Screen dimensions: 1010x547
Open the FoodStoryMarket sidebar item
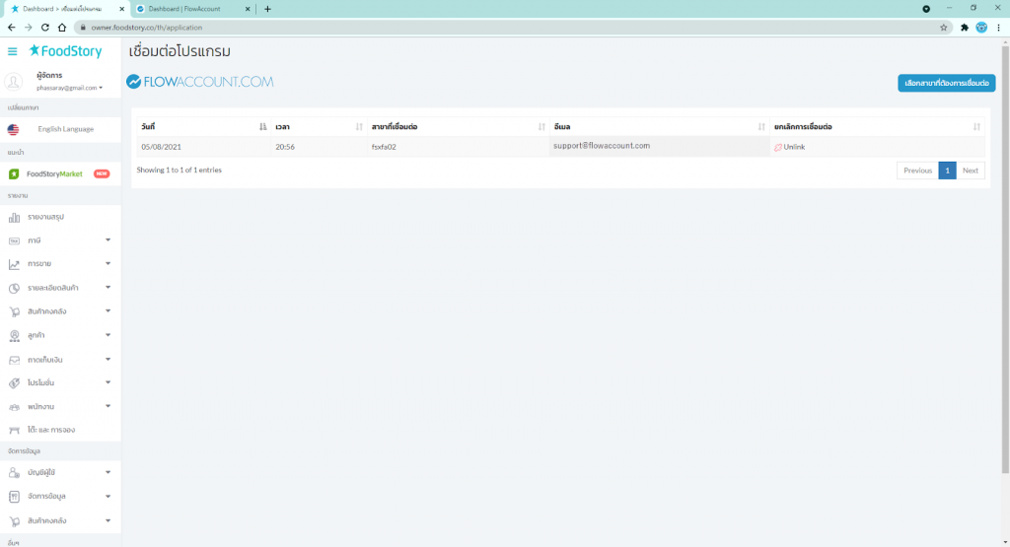pos(55,173)
